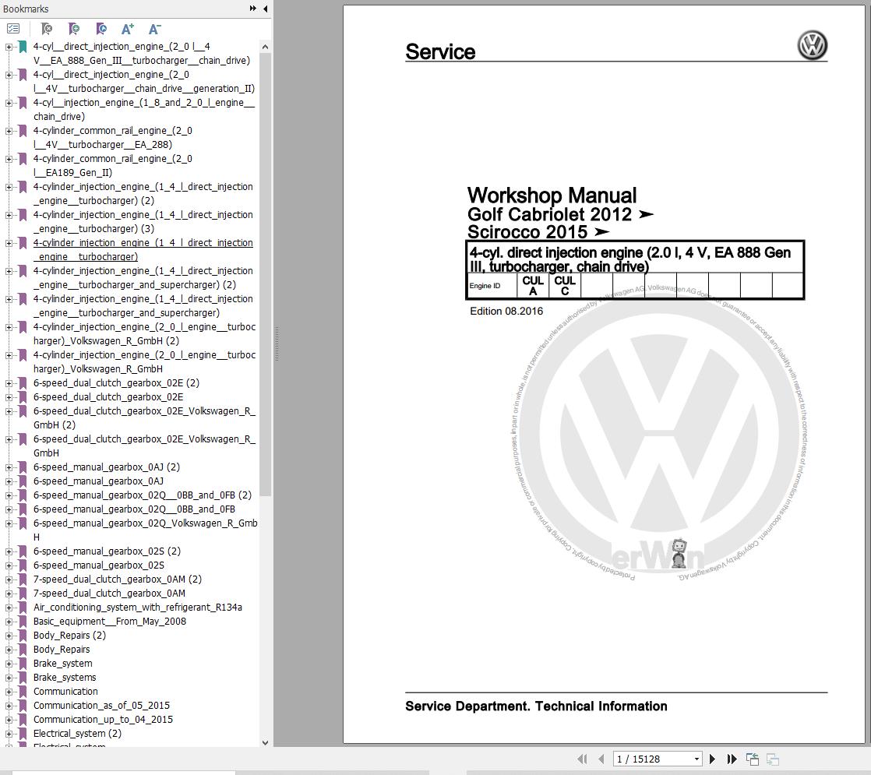The height and width of the screenshot is (775, 871).
Task: Click the bookmark destination icon with arrow
Action: (101, 29)
